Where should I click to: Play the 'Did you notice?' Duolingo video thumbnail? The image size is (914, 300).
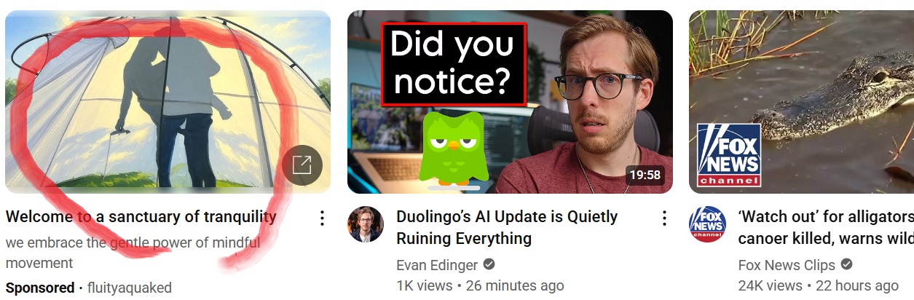pyautogui.click(x=510, y=101)
